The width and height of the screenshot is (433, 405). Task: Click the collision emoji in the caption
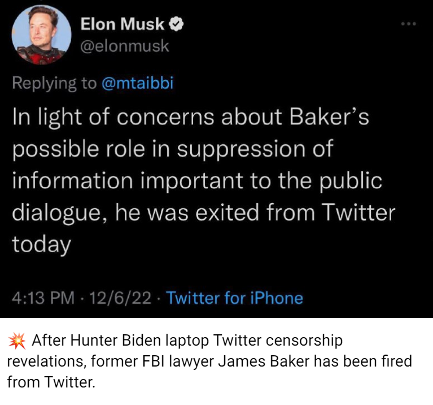[17, 341]
